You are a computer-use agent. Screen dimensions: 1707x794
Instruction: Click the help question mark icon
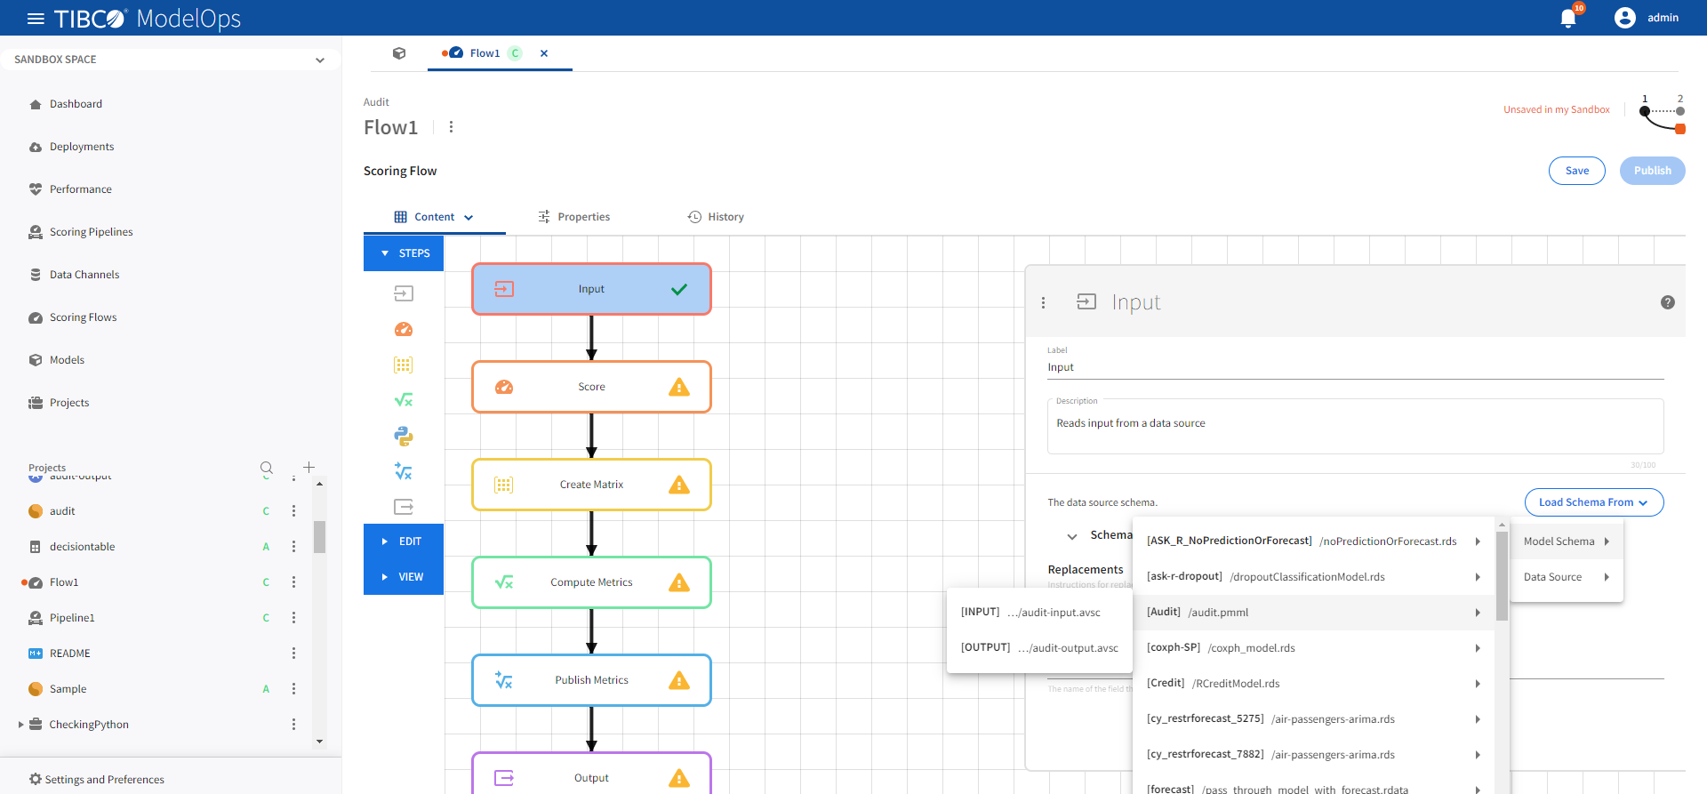(x=1667, y=302)
